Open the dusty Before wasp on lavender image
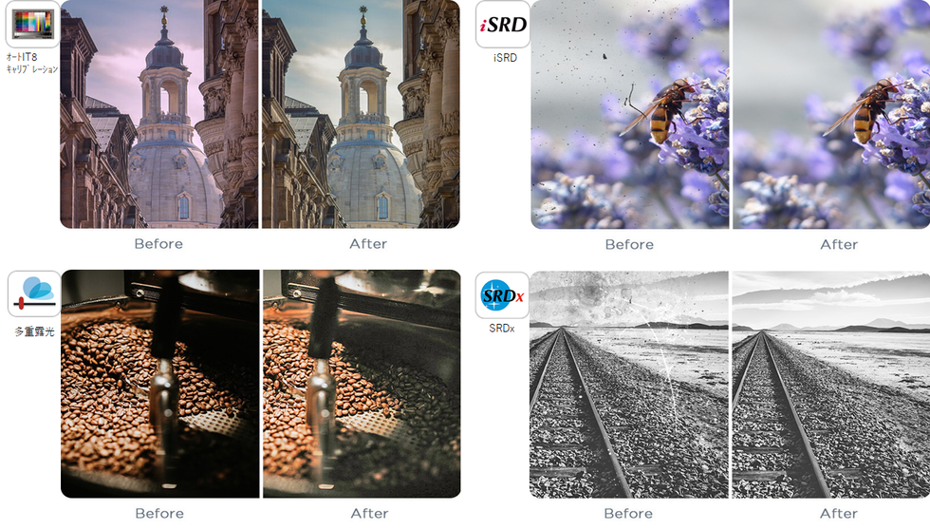930x529 pixels. pyautogui.click(x=630, y=114)
